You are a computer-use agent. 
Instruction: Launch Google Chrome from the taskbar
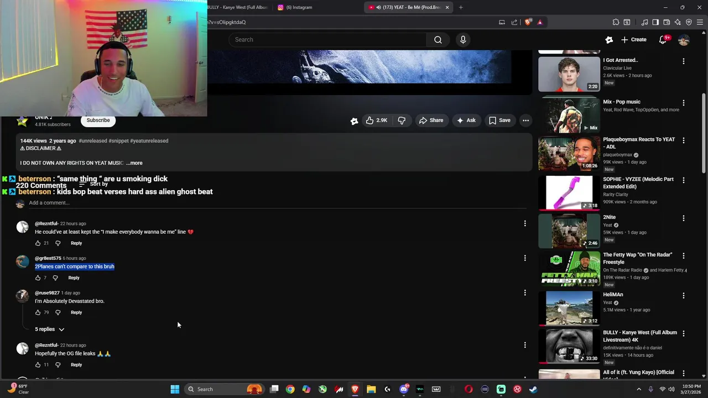pos(290,389)
